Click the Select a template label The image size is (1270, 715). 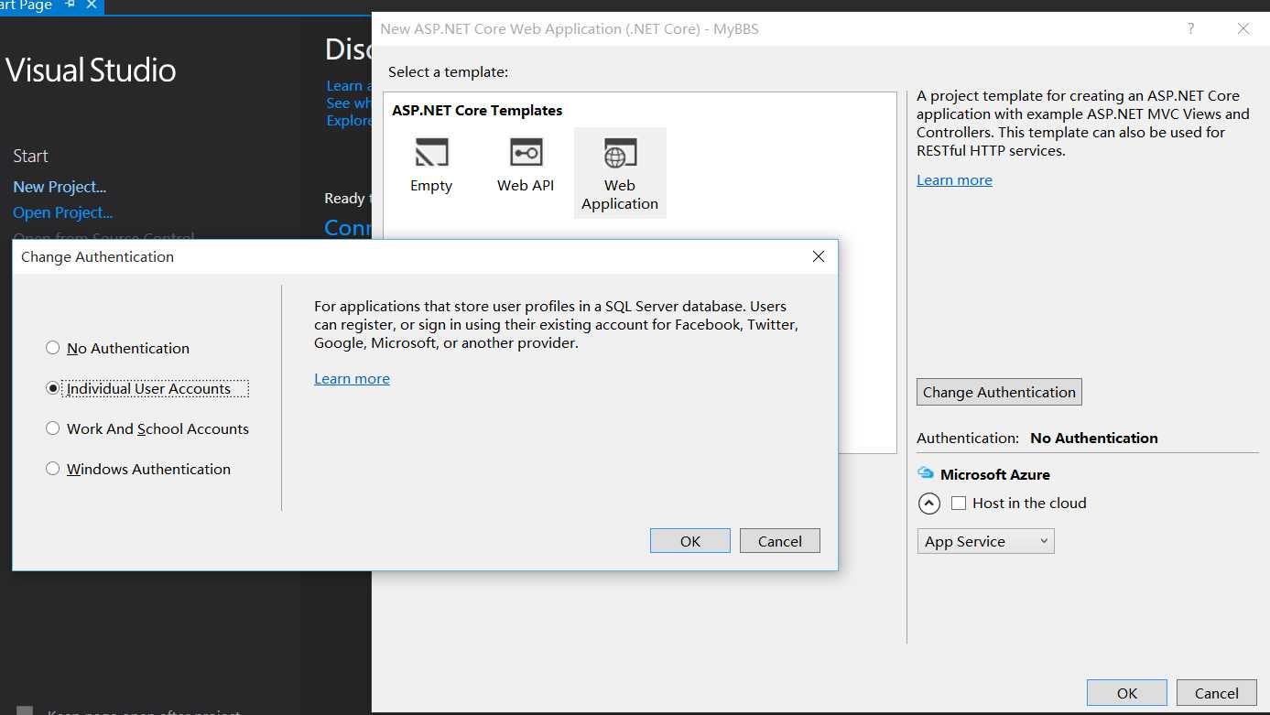pos(448,71)
